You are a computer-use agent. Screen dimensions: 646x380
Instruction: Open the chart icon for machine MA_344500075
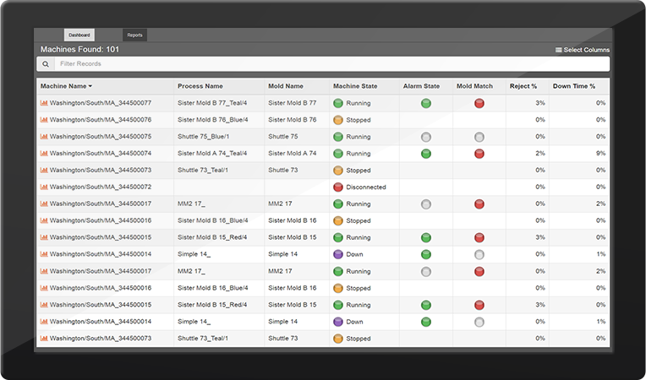[44, 137]
